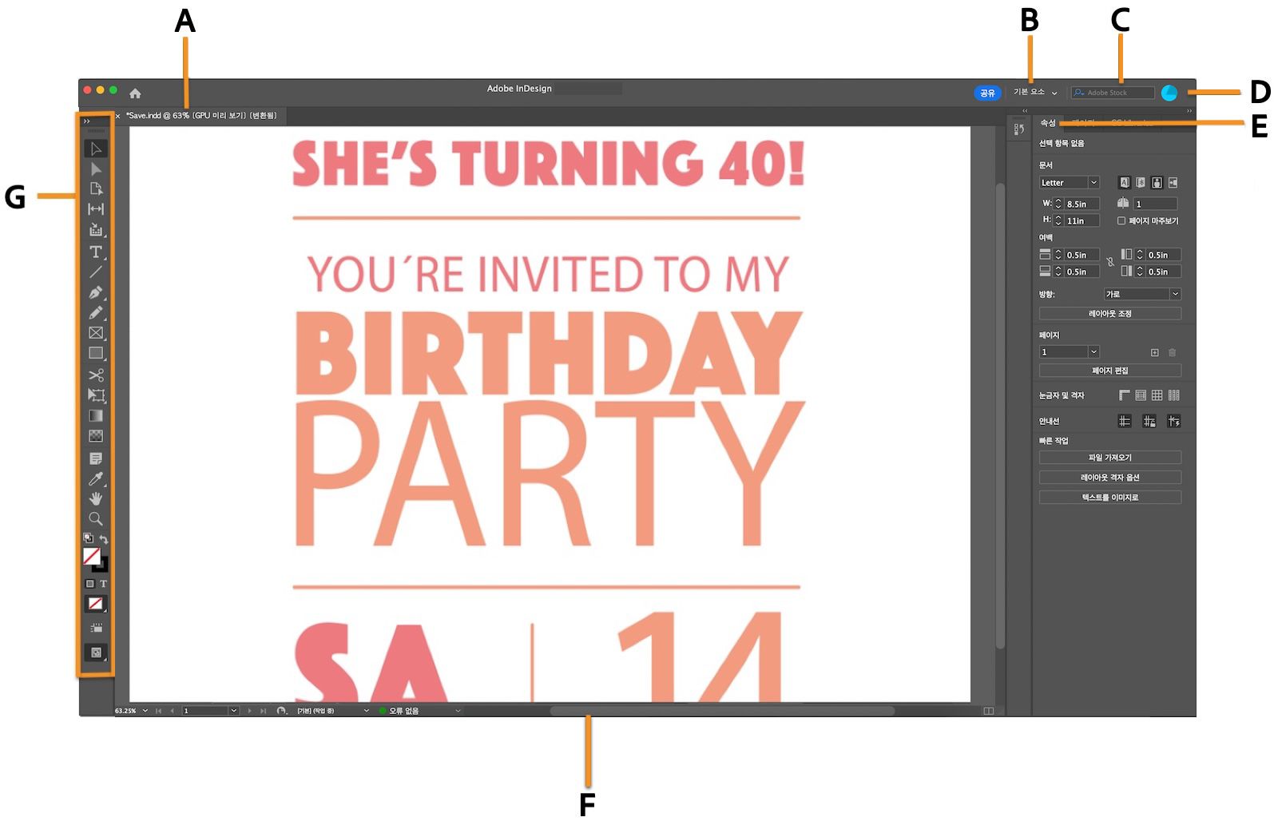Expand the tools panel double arrow
Image resolution: width=1278 pixels, height=825 pixels.
(87, 121)
